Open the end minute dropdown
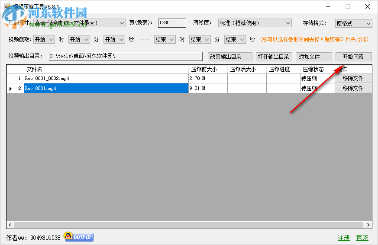Viewport: 378px width, 245px height. (x=200, y=39)
